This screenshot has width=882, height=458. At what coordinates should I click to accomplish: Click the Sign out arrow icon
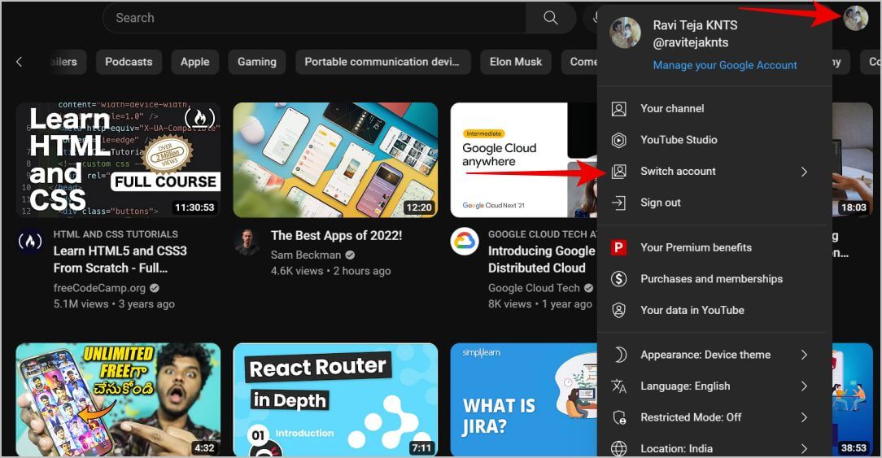tap(618, 203)
